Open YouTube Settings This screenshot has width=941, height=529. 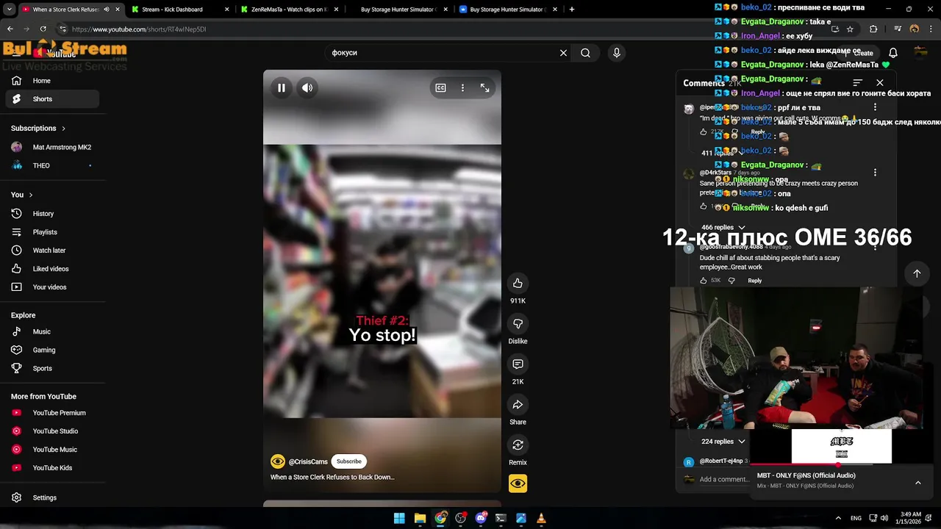[51, 498]
